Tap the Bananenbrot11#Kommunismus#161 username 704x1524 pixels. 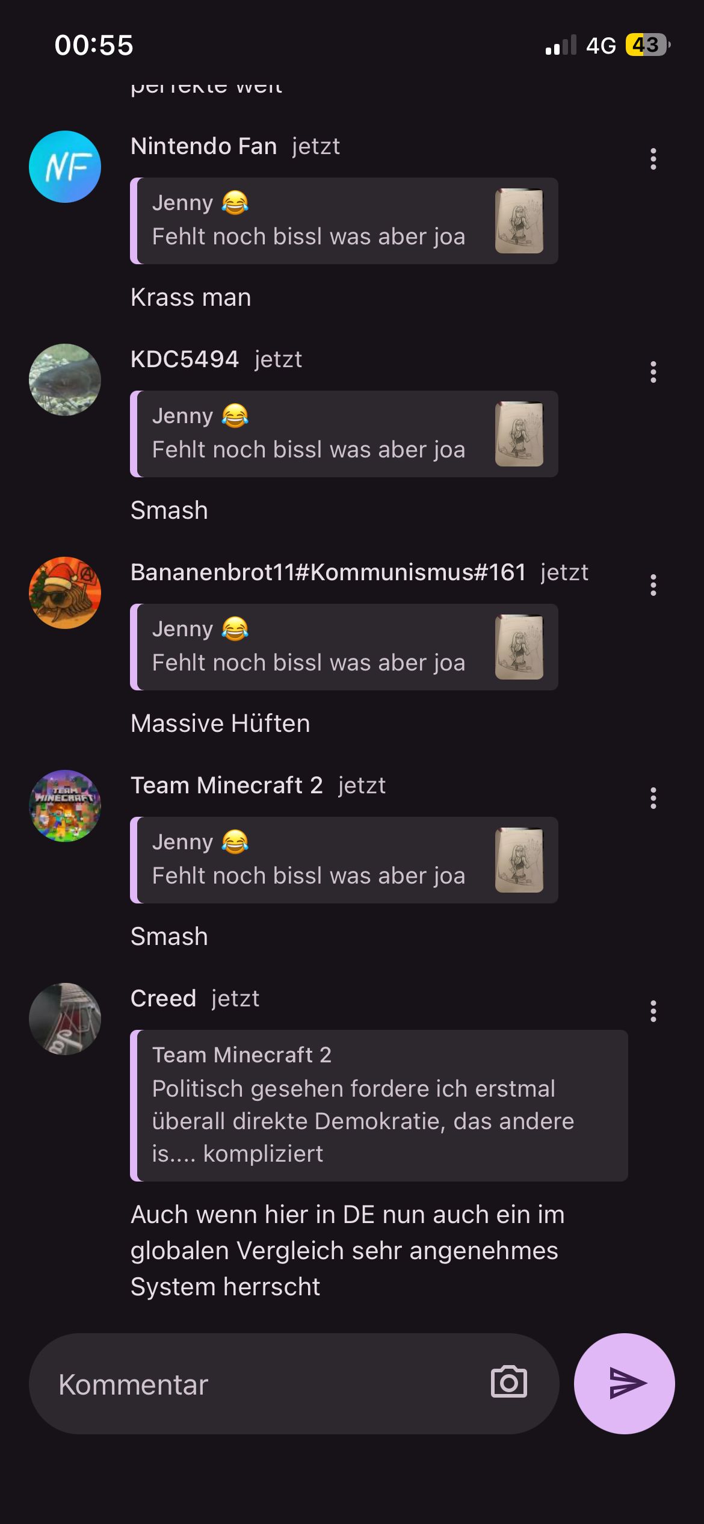(x=329, y=572)
